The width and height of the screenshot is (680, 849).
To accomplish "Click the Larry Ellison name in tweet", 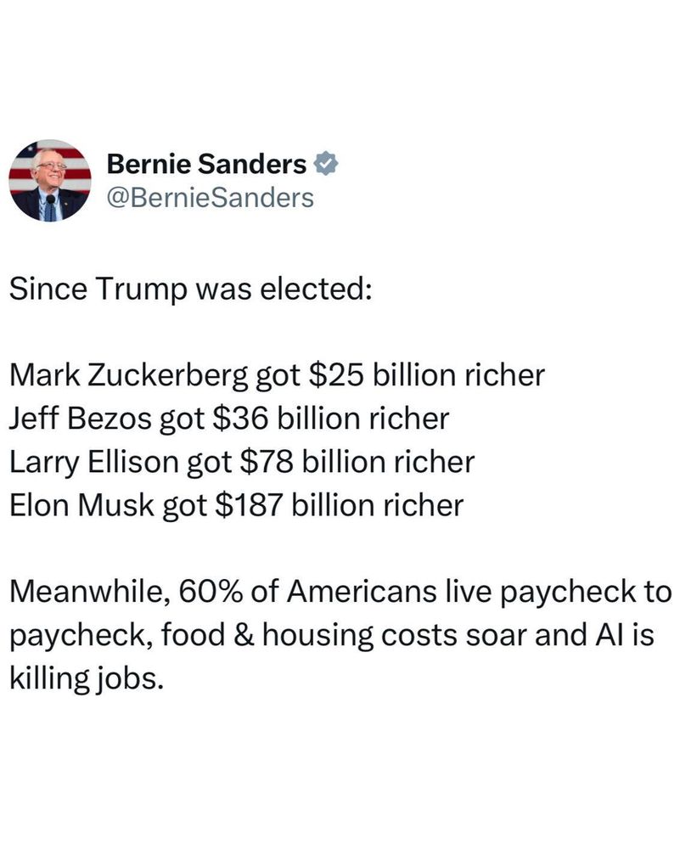I will [94, 462].
